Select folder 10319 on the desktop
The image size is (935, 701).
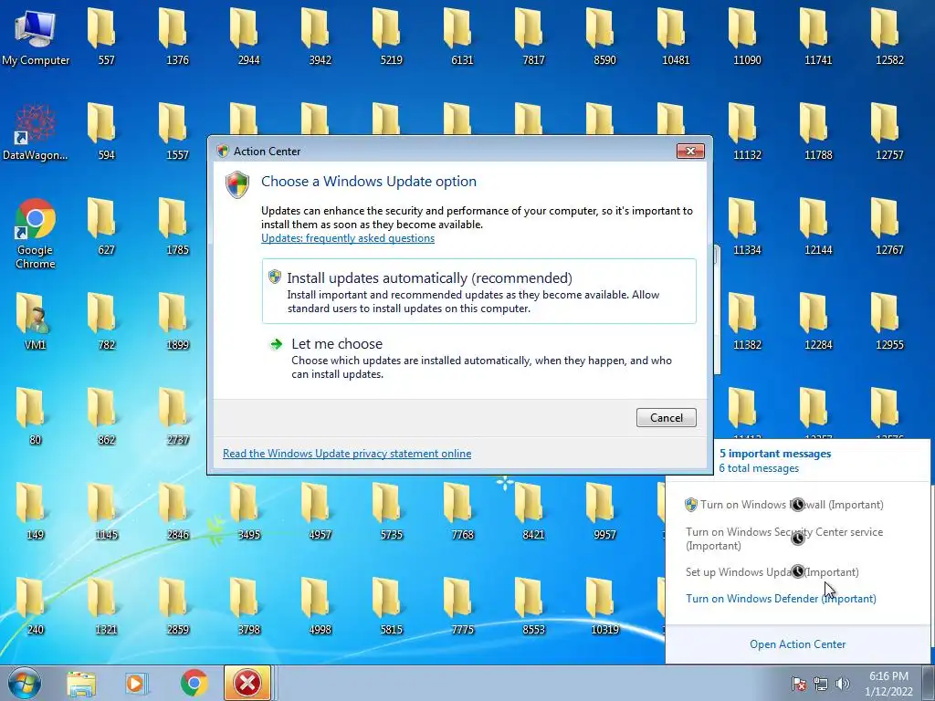(x=604, y=607)
